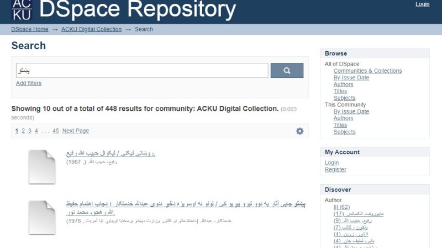Open ACKU Digital Collection breadcrumb
This screenshot has width=442, height=248.
91,29
